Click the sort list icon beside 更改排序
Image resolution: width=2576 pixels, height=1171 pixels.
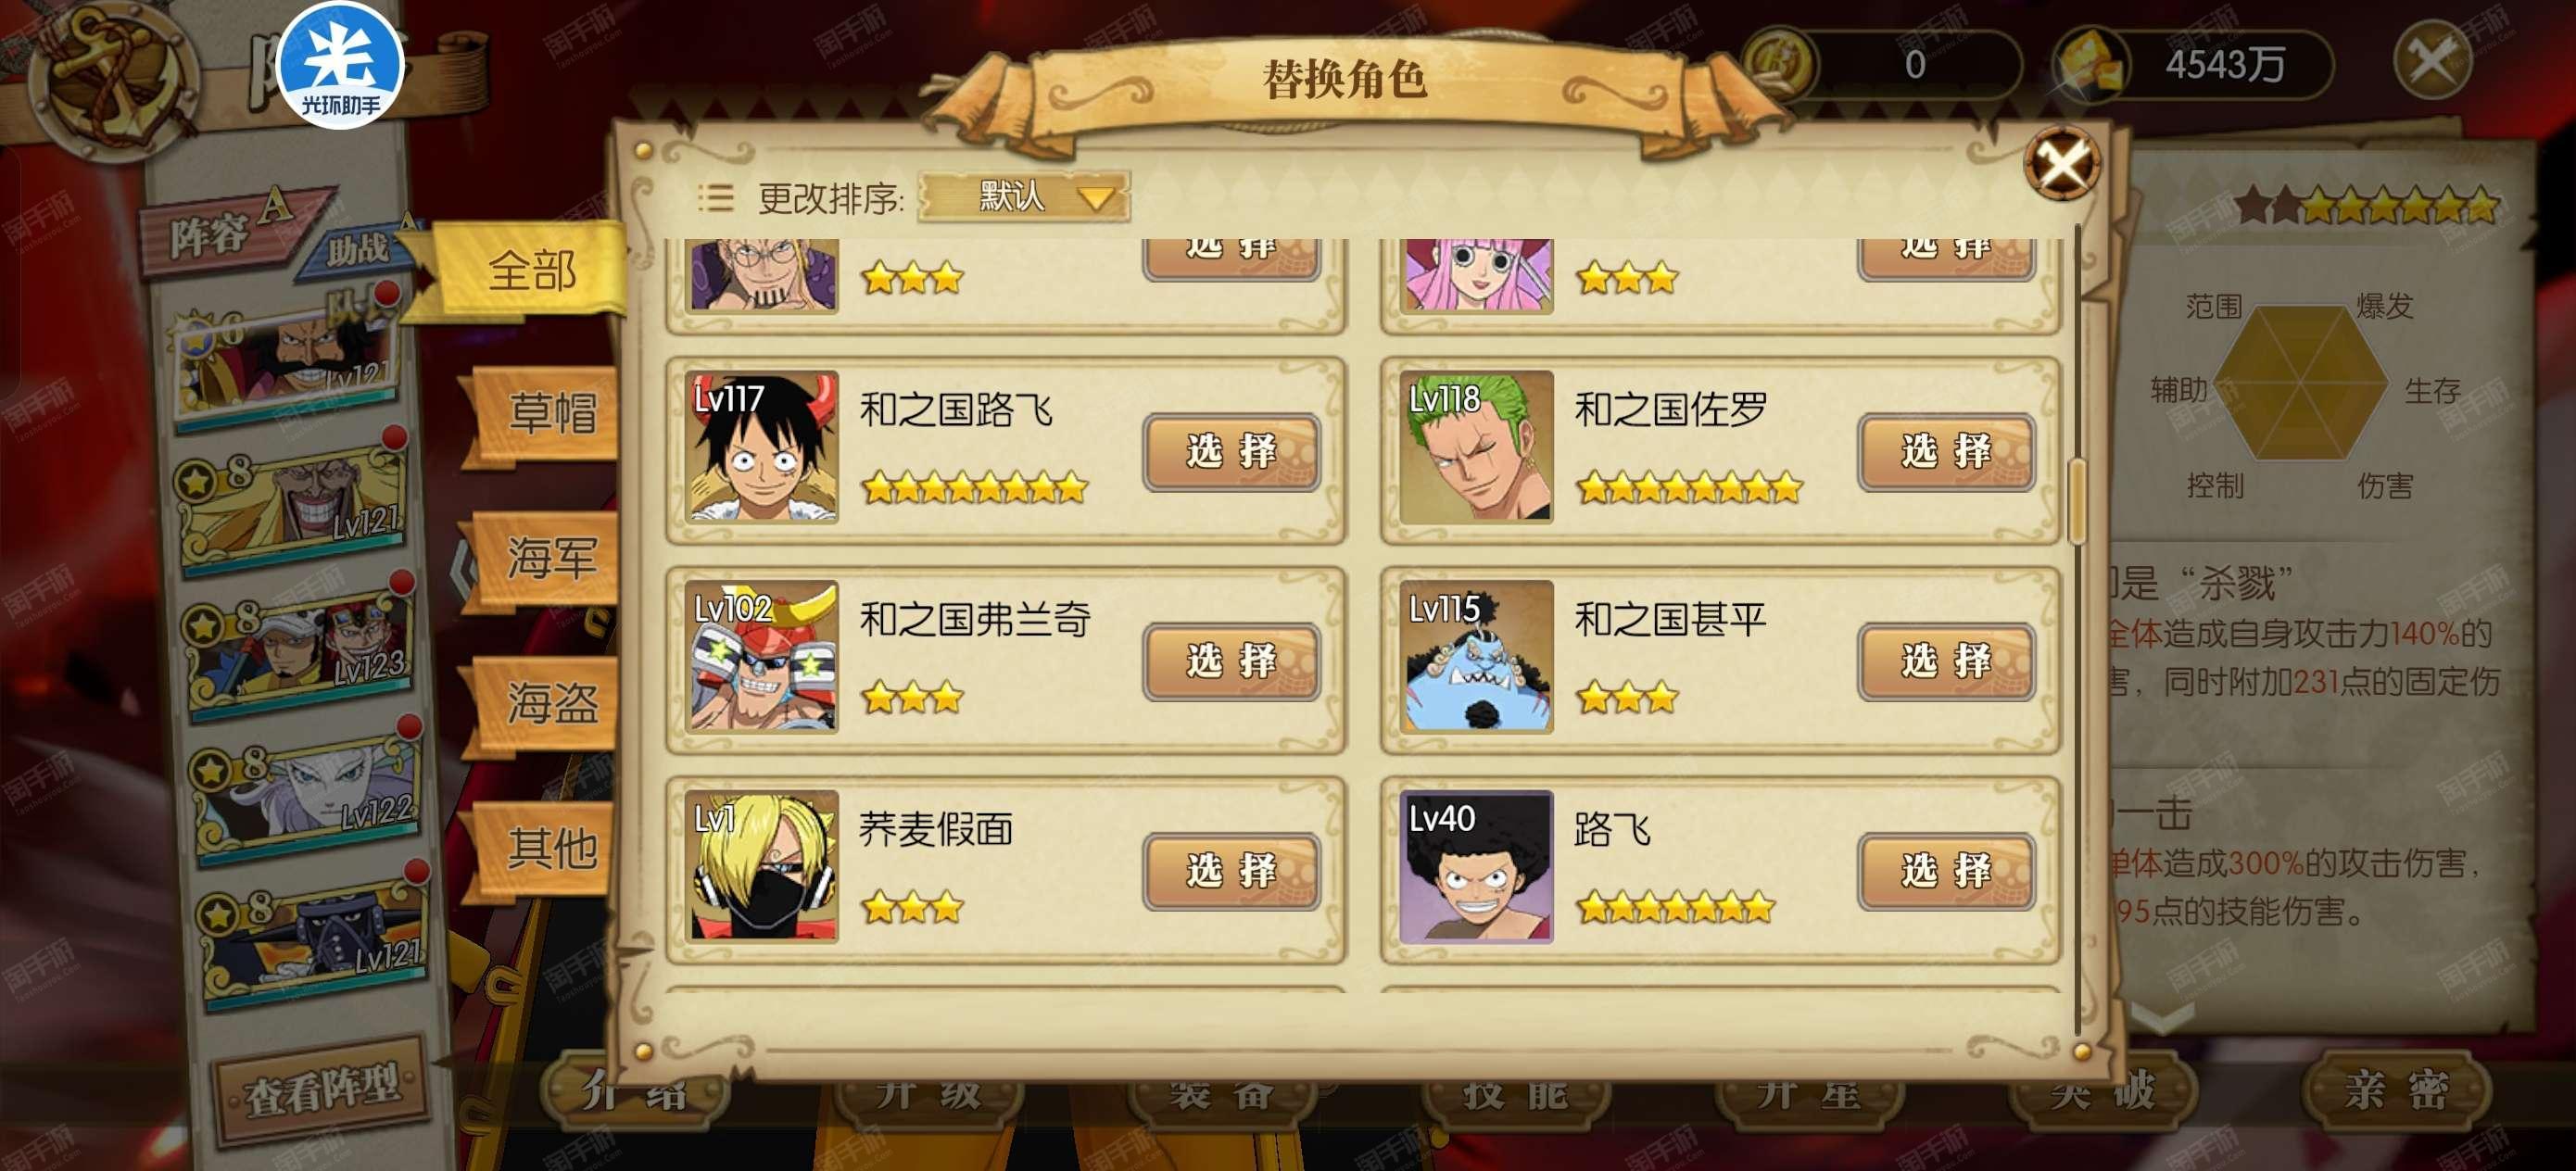[x=715, y=198]
